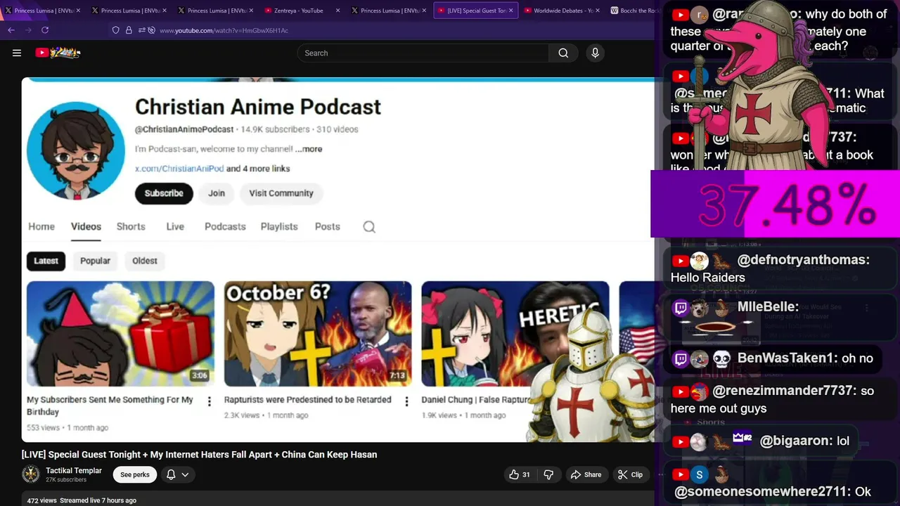Viewport: 900px width, 506px height.
Task: Open the channel Posts tab
Action: (328, 226)
